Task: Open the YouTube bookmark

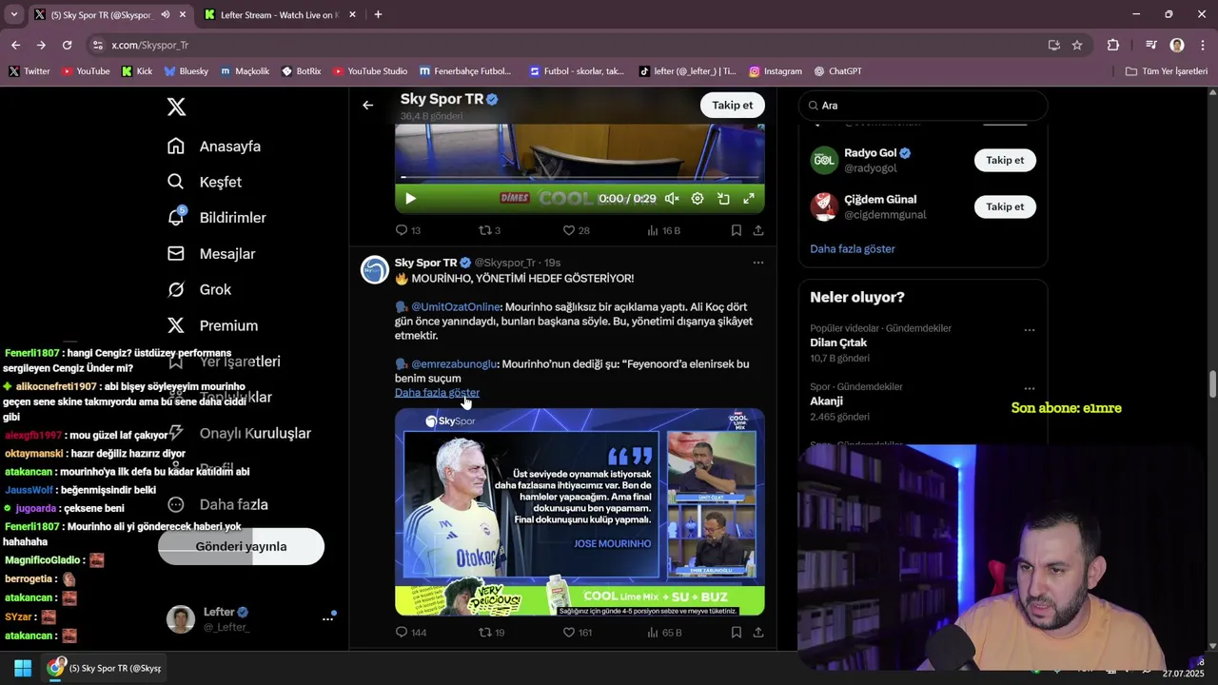Action: point(86,71)
